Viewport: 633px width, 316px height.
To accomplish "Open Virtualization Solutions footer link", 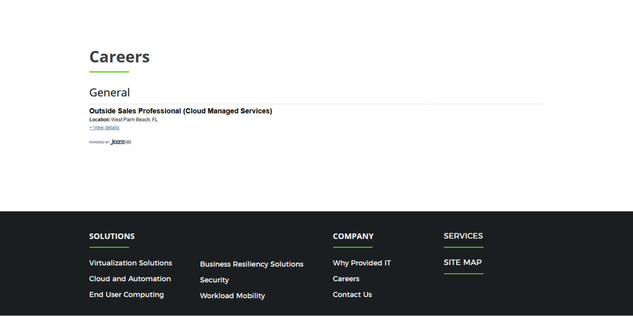I will (130, 263).
